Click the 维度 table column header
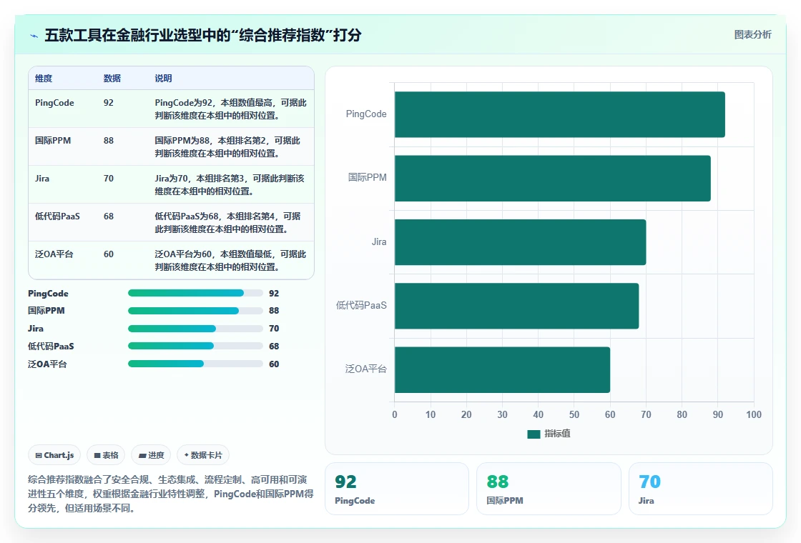801x543 pixels. (x=44, y=78)
